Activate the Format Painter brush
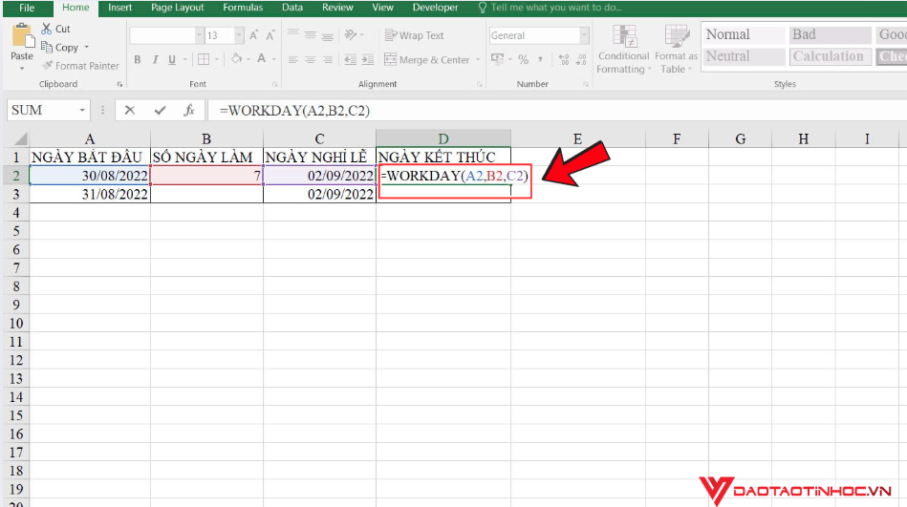The width and height of the screenshot is (907, 507). [80, 65]
